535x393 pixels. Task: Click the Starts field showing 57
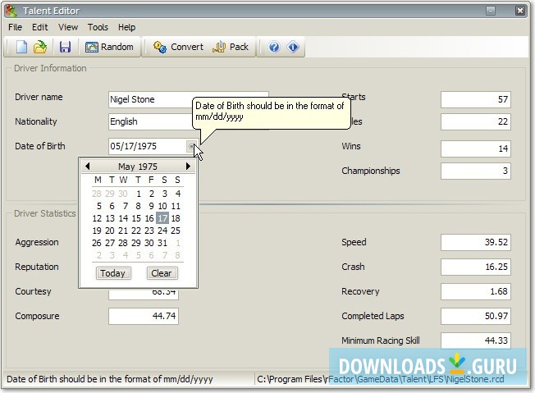476,99
